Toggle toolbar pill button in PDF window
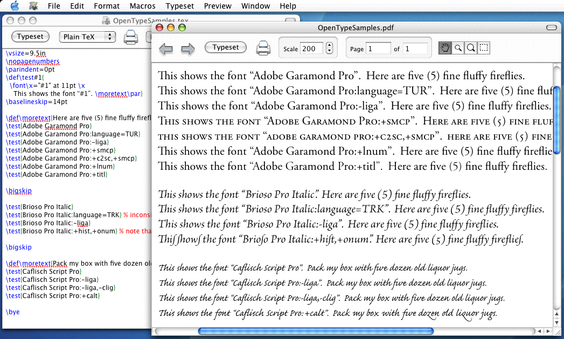The width and height of the screenshot is (564, 339). coord(551,27)
